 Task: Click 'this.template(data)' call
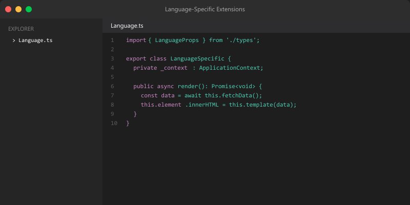click(261, 105)
